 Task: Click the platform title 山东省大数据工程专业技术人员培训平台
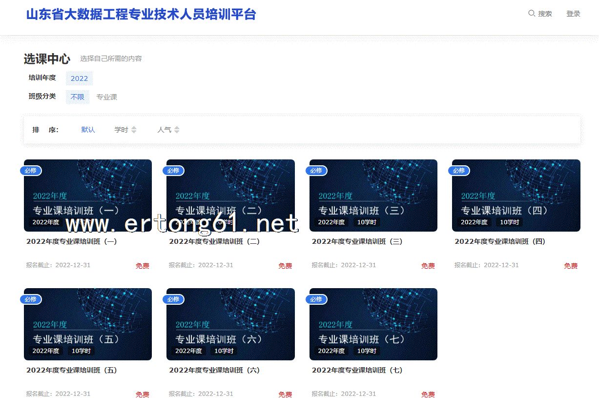click(141, 15)
